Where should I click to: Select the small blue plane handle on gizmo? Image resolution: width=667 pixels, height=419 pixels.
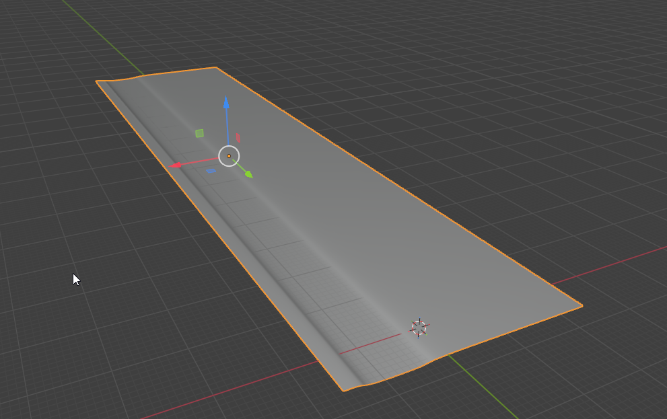(x=211, y=171)
